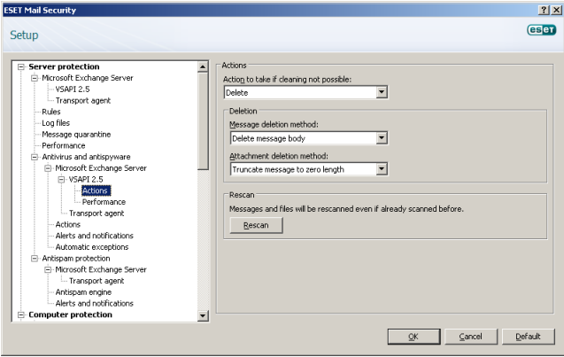Screen dimensions: 564x357
Task: Select Automatic exceptions tree item
Action: click(92, 247)
